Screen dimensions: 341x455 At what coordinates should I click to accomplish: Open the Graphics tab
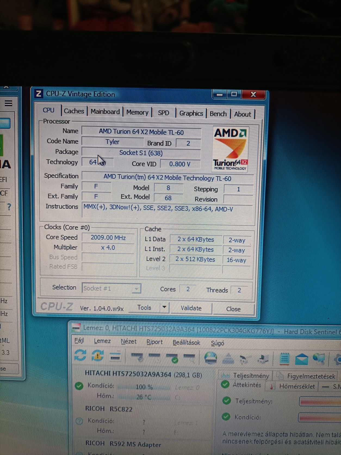coord(191,113)
